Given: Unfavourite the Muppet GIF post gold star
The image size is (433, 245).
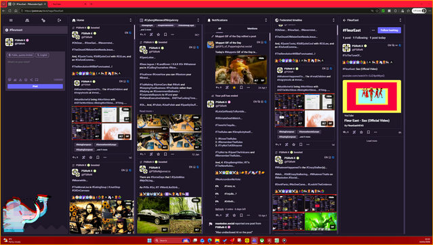Looking at the screenshot, I should click(x=234, y=88).
